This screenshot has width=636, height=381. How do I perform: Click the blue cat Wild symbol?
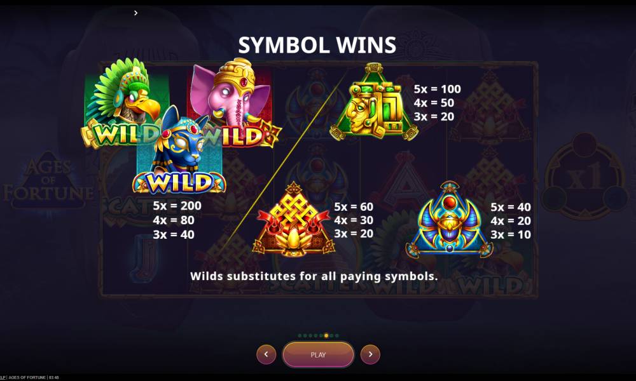click(x=179, y=150)
